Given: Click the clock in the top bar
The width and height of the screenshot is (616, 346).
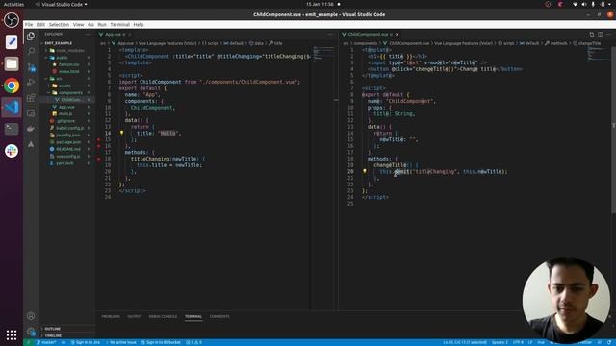Looking at the screenshot, I should pyautogui.click(x=320, y=4).
